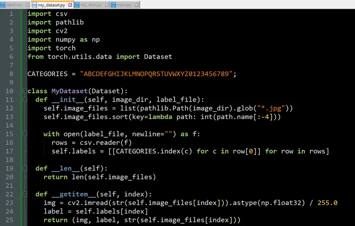Click line number 25 in the margin
355x226 pixels.
[9, 220]
